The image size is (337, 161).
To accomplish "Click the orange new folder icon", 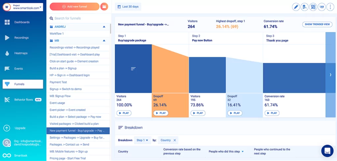I will [104, 7].
